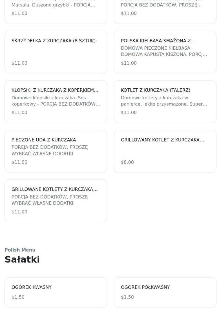Screen dimensions: 221x321
Task: Click description under PIECZONE UDA Z KURCZAKA
Action: click(50, 150)
